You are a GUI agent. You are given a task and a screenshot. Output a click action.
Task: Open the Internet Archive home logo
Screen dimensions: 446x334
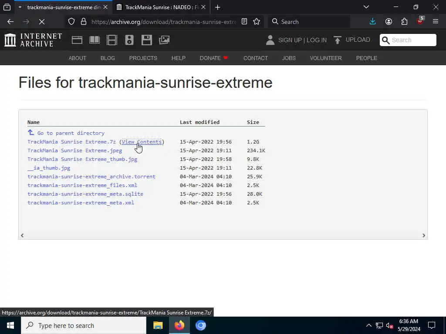pyautogui.click(x=33, y=40)
